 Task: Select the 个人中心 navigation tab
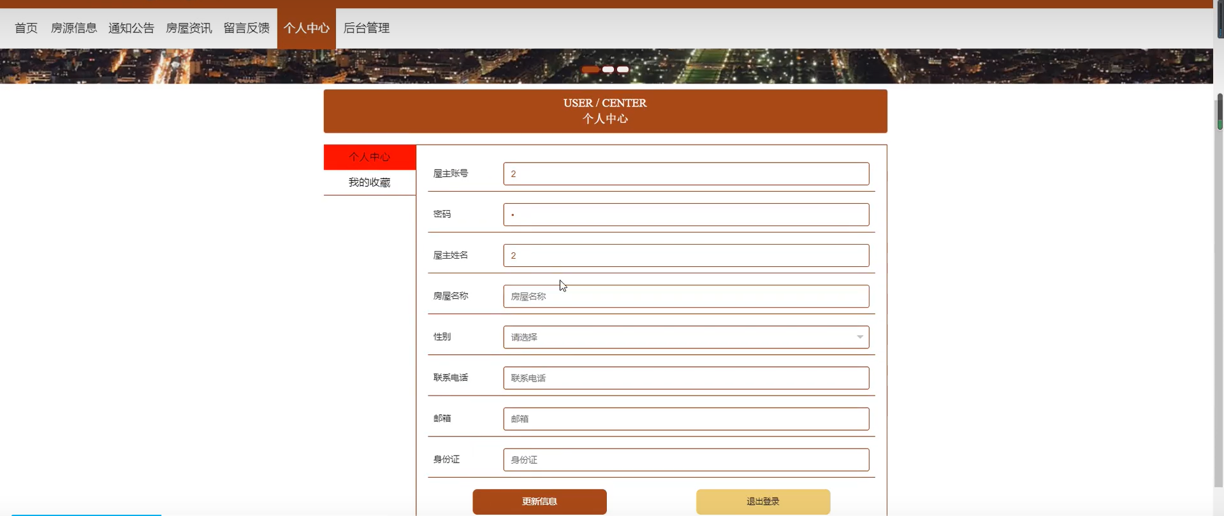(x=307, y=28)
